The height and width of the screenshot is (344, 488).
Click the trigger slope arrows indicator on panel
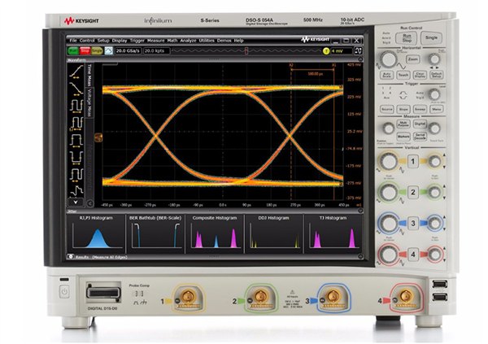coord(403,95)
